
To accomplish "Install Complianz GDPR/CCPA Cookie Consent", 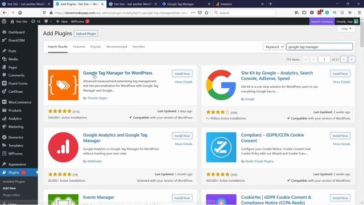I will (x=340, y=136).
